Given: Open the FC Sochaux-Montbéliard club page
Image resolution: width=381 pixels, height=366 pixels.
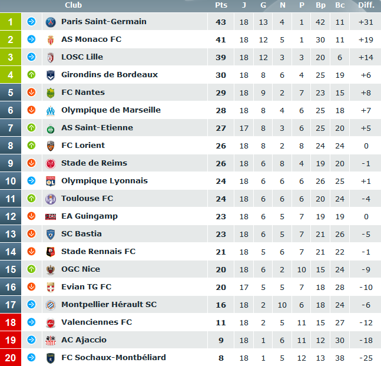Looking at the screenshot, I should 114,357.
